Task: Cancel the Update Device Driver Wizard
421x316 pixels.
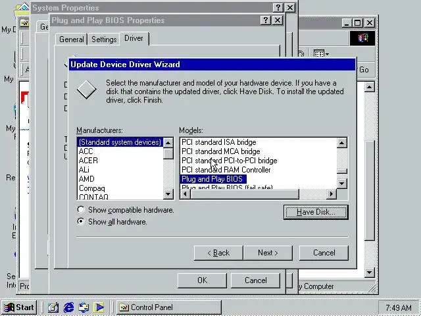Action: 324,253
